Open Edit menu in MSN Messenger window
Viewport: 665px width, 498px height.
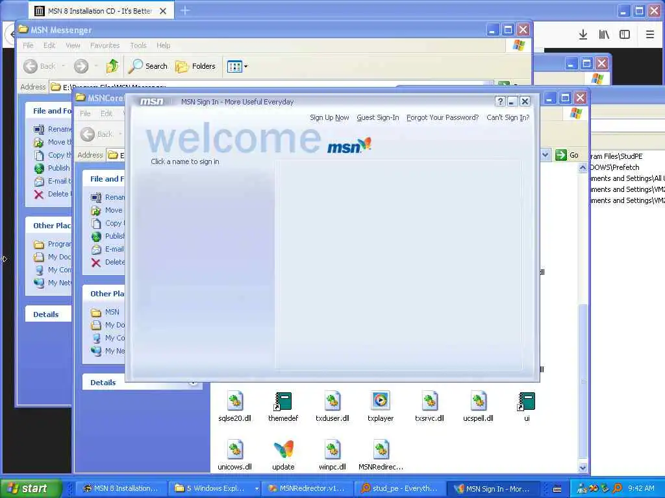coord(49,45)
